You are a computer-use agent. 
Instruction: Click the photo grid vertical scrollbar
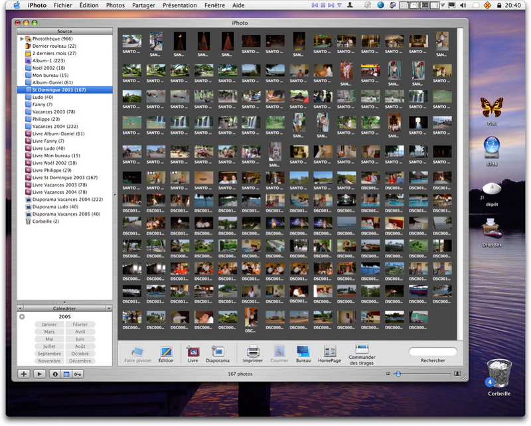(x=459, y=184)
